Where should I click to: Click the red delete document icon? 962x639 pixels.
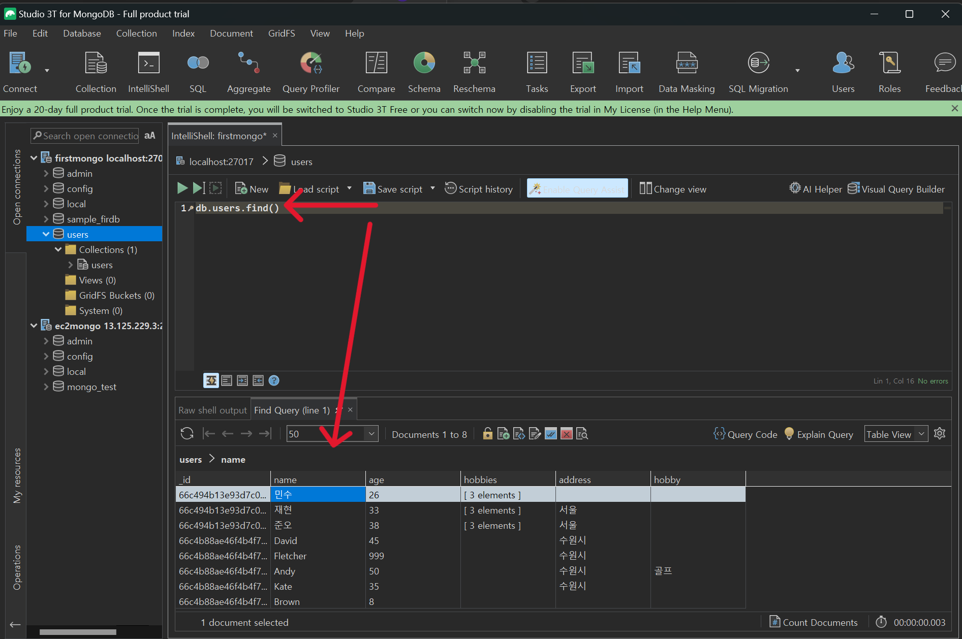(567, 434)
